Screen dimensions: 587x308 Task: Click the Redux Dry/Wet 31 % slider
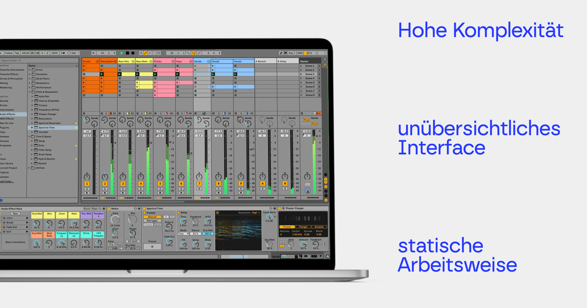[133, 249]
